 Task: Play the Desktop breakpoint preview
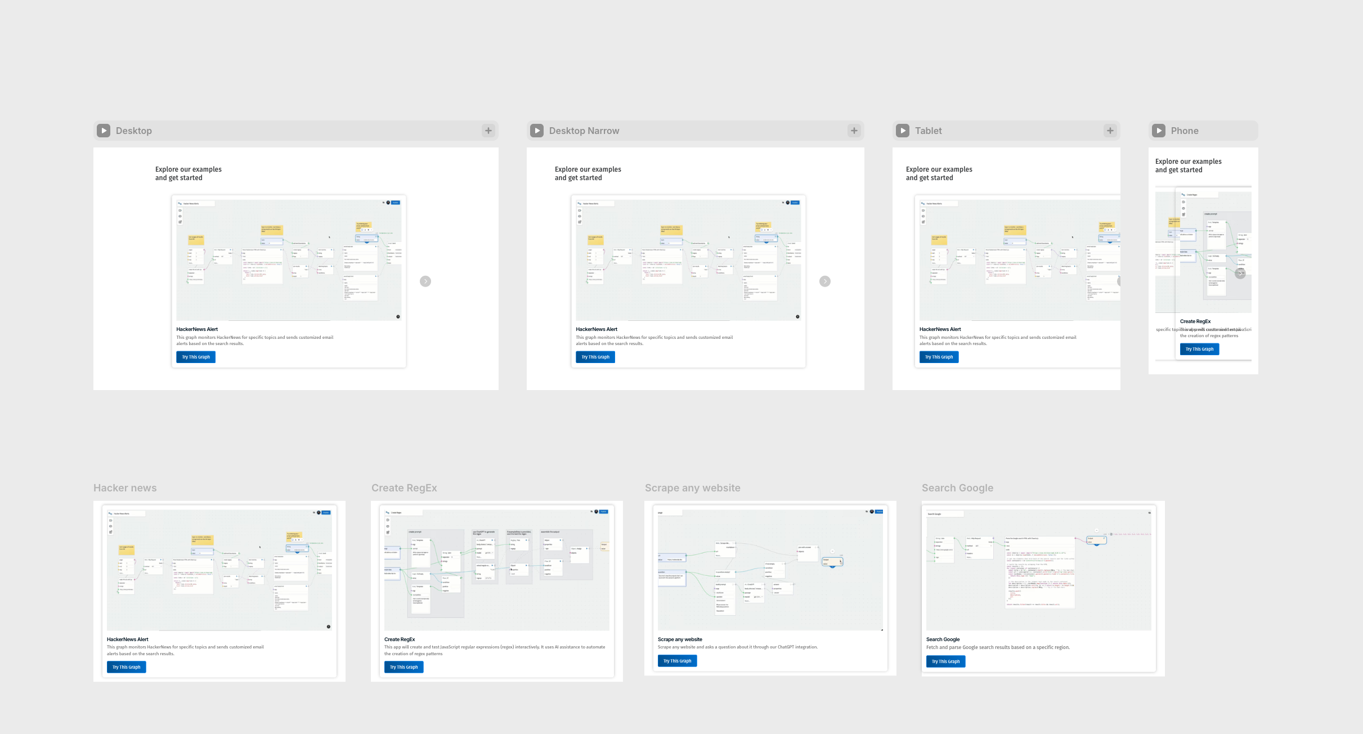pyautogui.click(x=104, y=131)
